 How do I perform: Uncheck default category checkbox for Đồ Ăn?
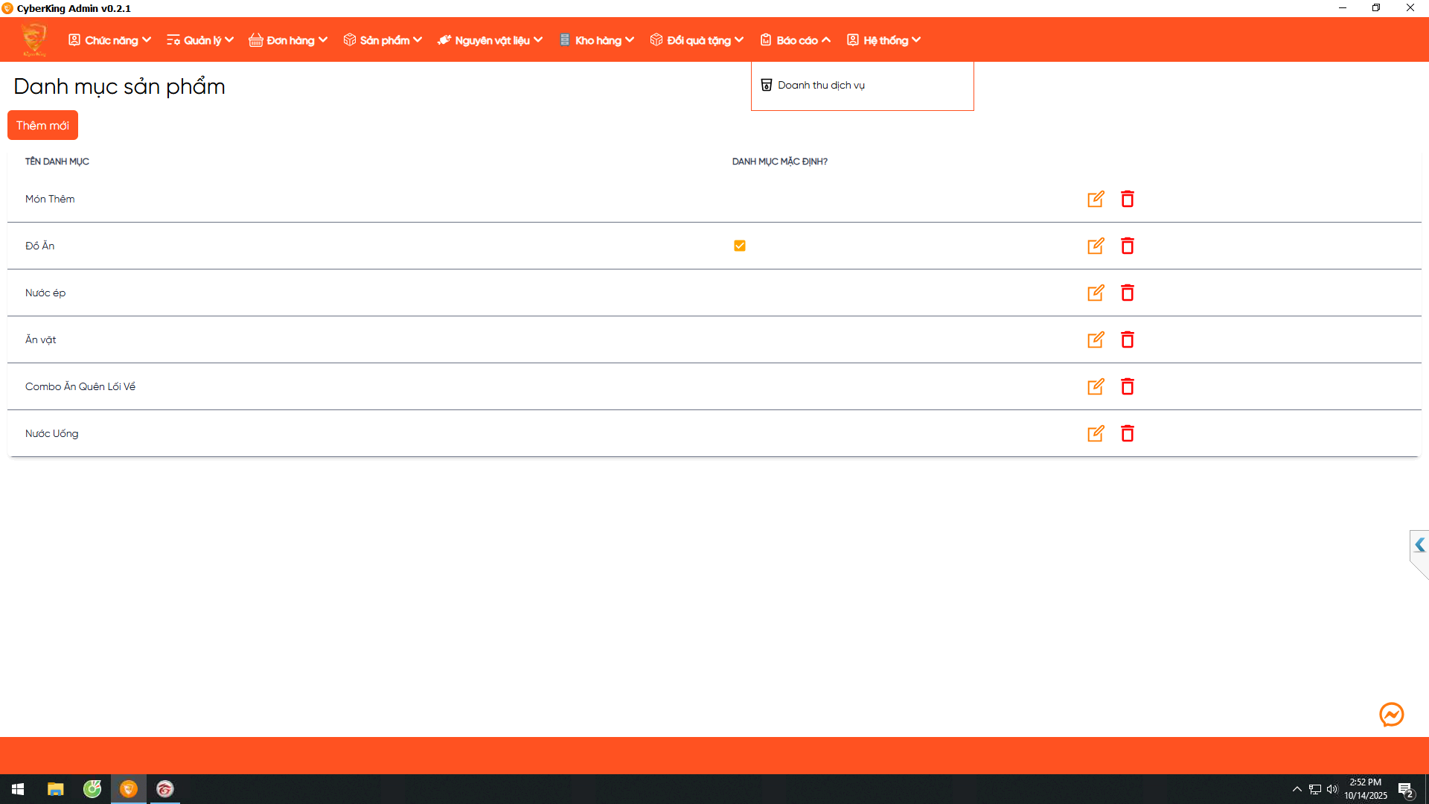(x=739, y=246)
